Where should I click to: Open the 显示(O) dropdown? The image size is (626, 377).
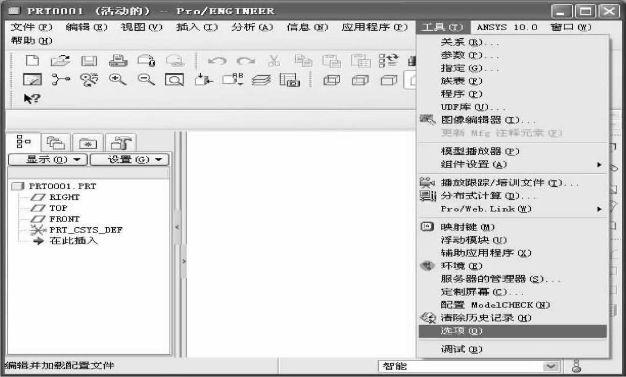pos(48,159)
